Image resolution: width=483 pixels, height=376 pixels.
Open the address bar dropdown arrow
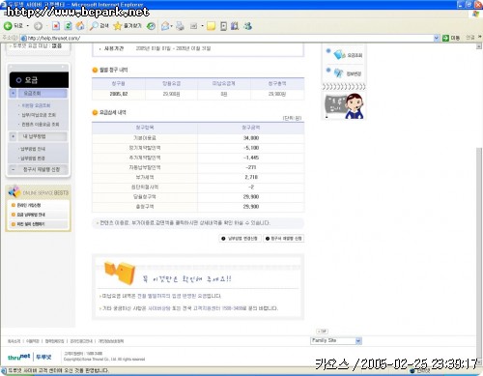tap(437, 38)
